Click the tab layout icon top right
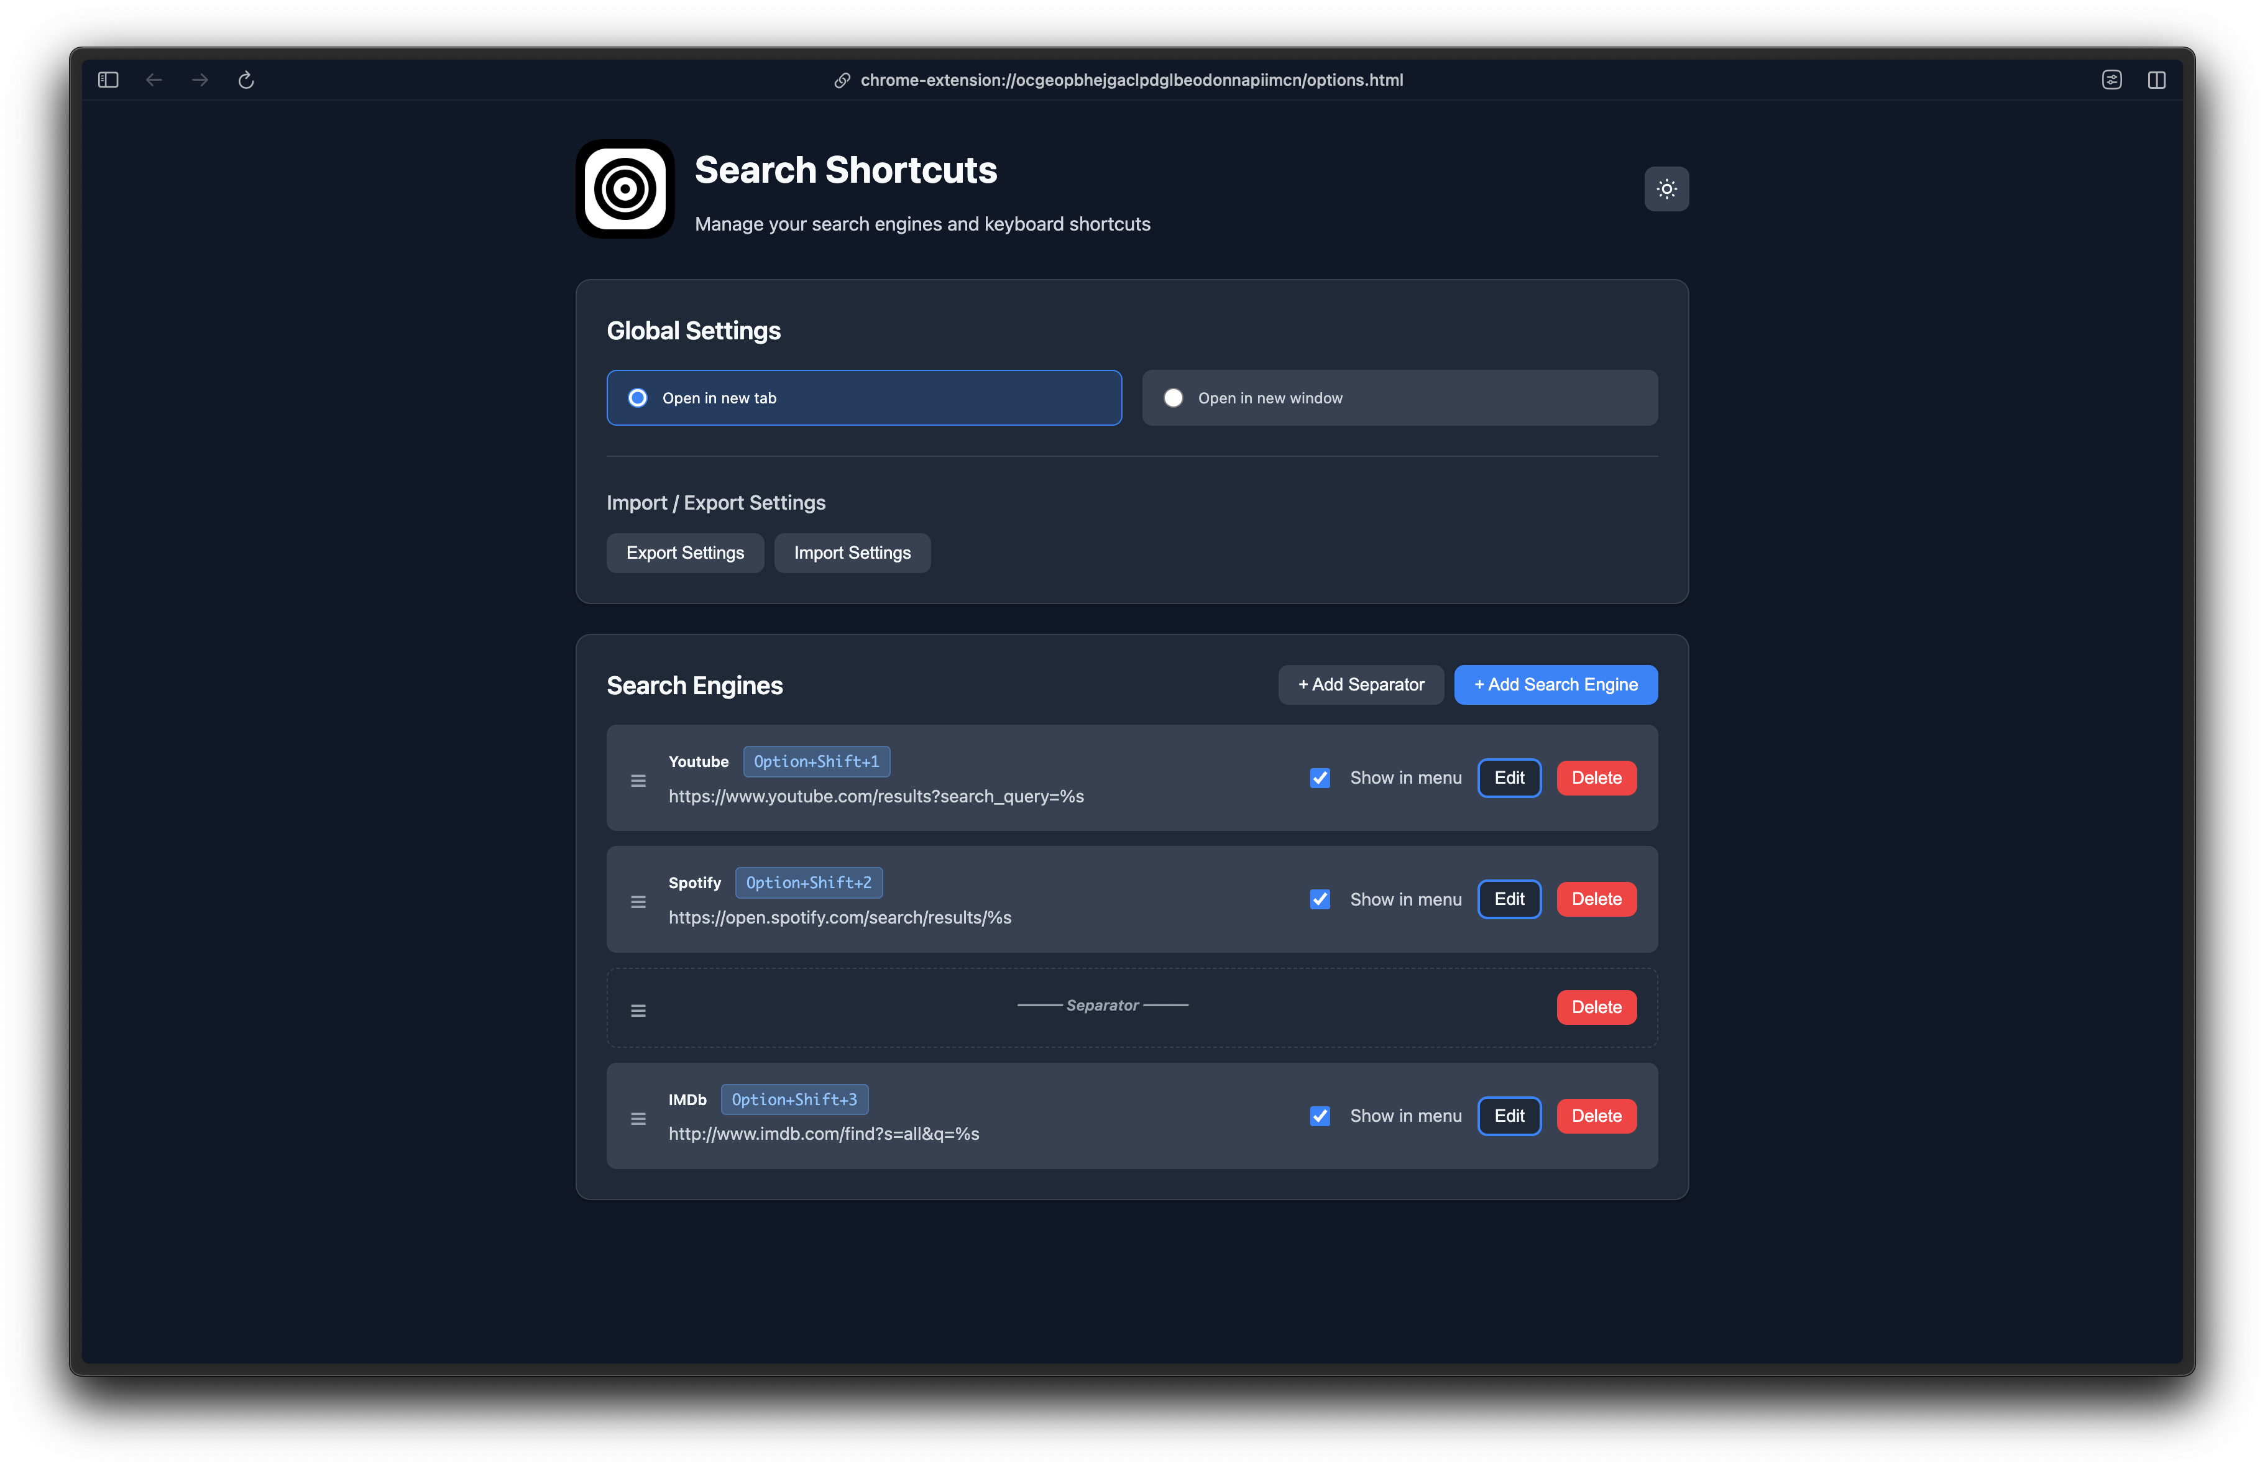This screenshot has height=1468, width=2265. pos(2156,80)
